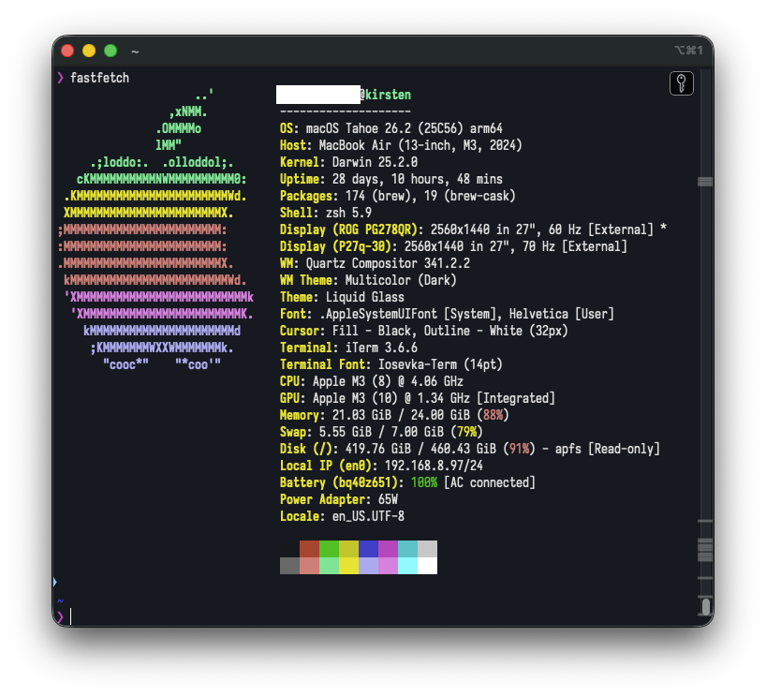The image size is (766, 696).
Task: Click the 'Display (P27q-30)' line
Action: click(x=453, y=246)
